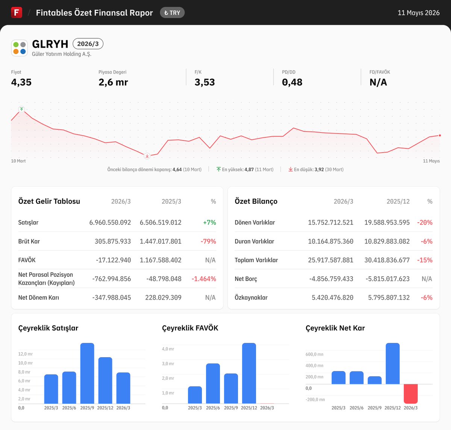Click the Özet Gelir Tablosu heading
The width and height of the screenshot is (451, 430).
pos(49,201)
